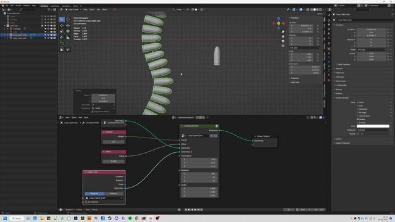Open the XYZ Euler rotation mode dropdown in sidebar
Viewport: 395px width, 222px height.
coord(305,48)
